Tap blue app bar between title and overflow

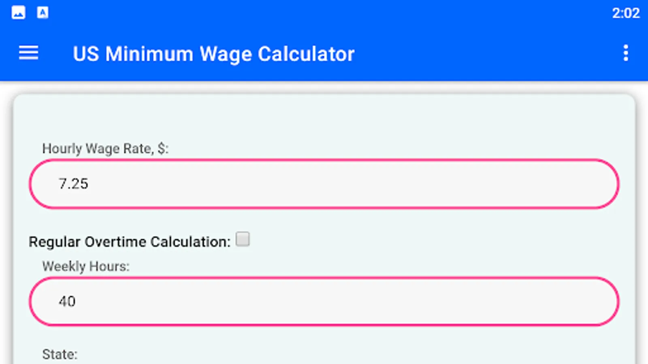(x=486, y=53)
